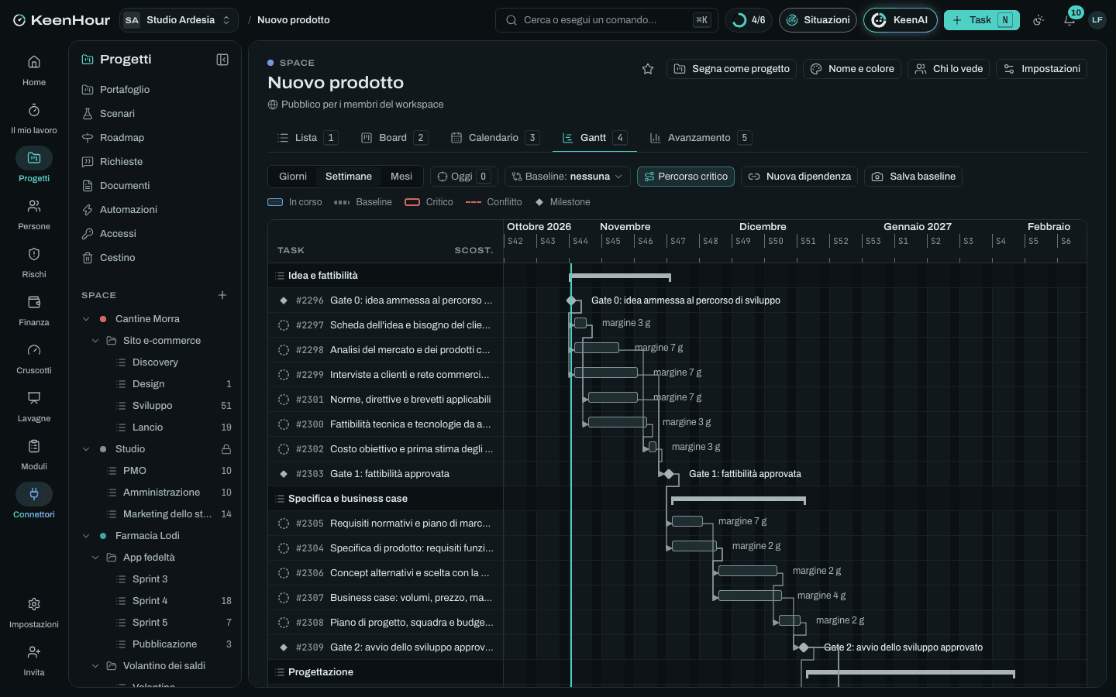Open notifications bell with badge 10
This screenshot has width=1116, height=697.
[x=1069, y=20]
